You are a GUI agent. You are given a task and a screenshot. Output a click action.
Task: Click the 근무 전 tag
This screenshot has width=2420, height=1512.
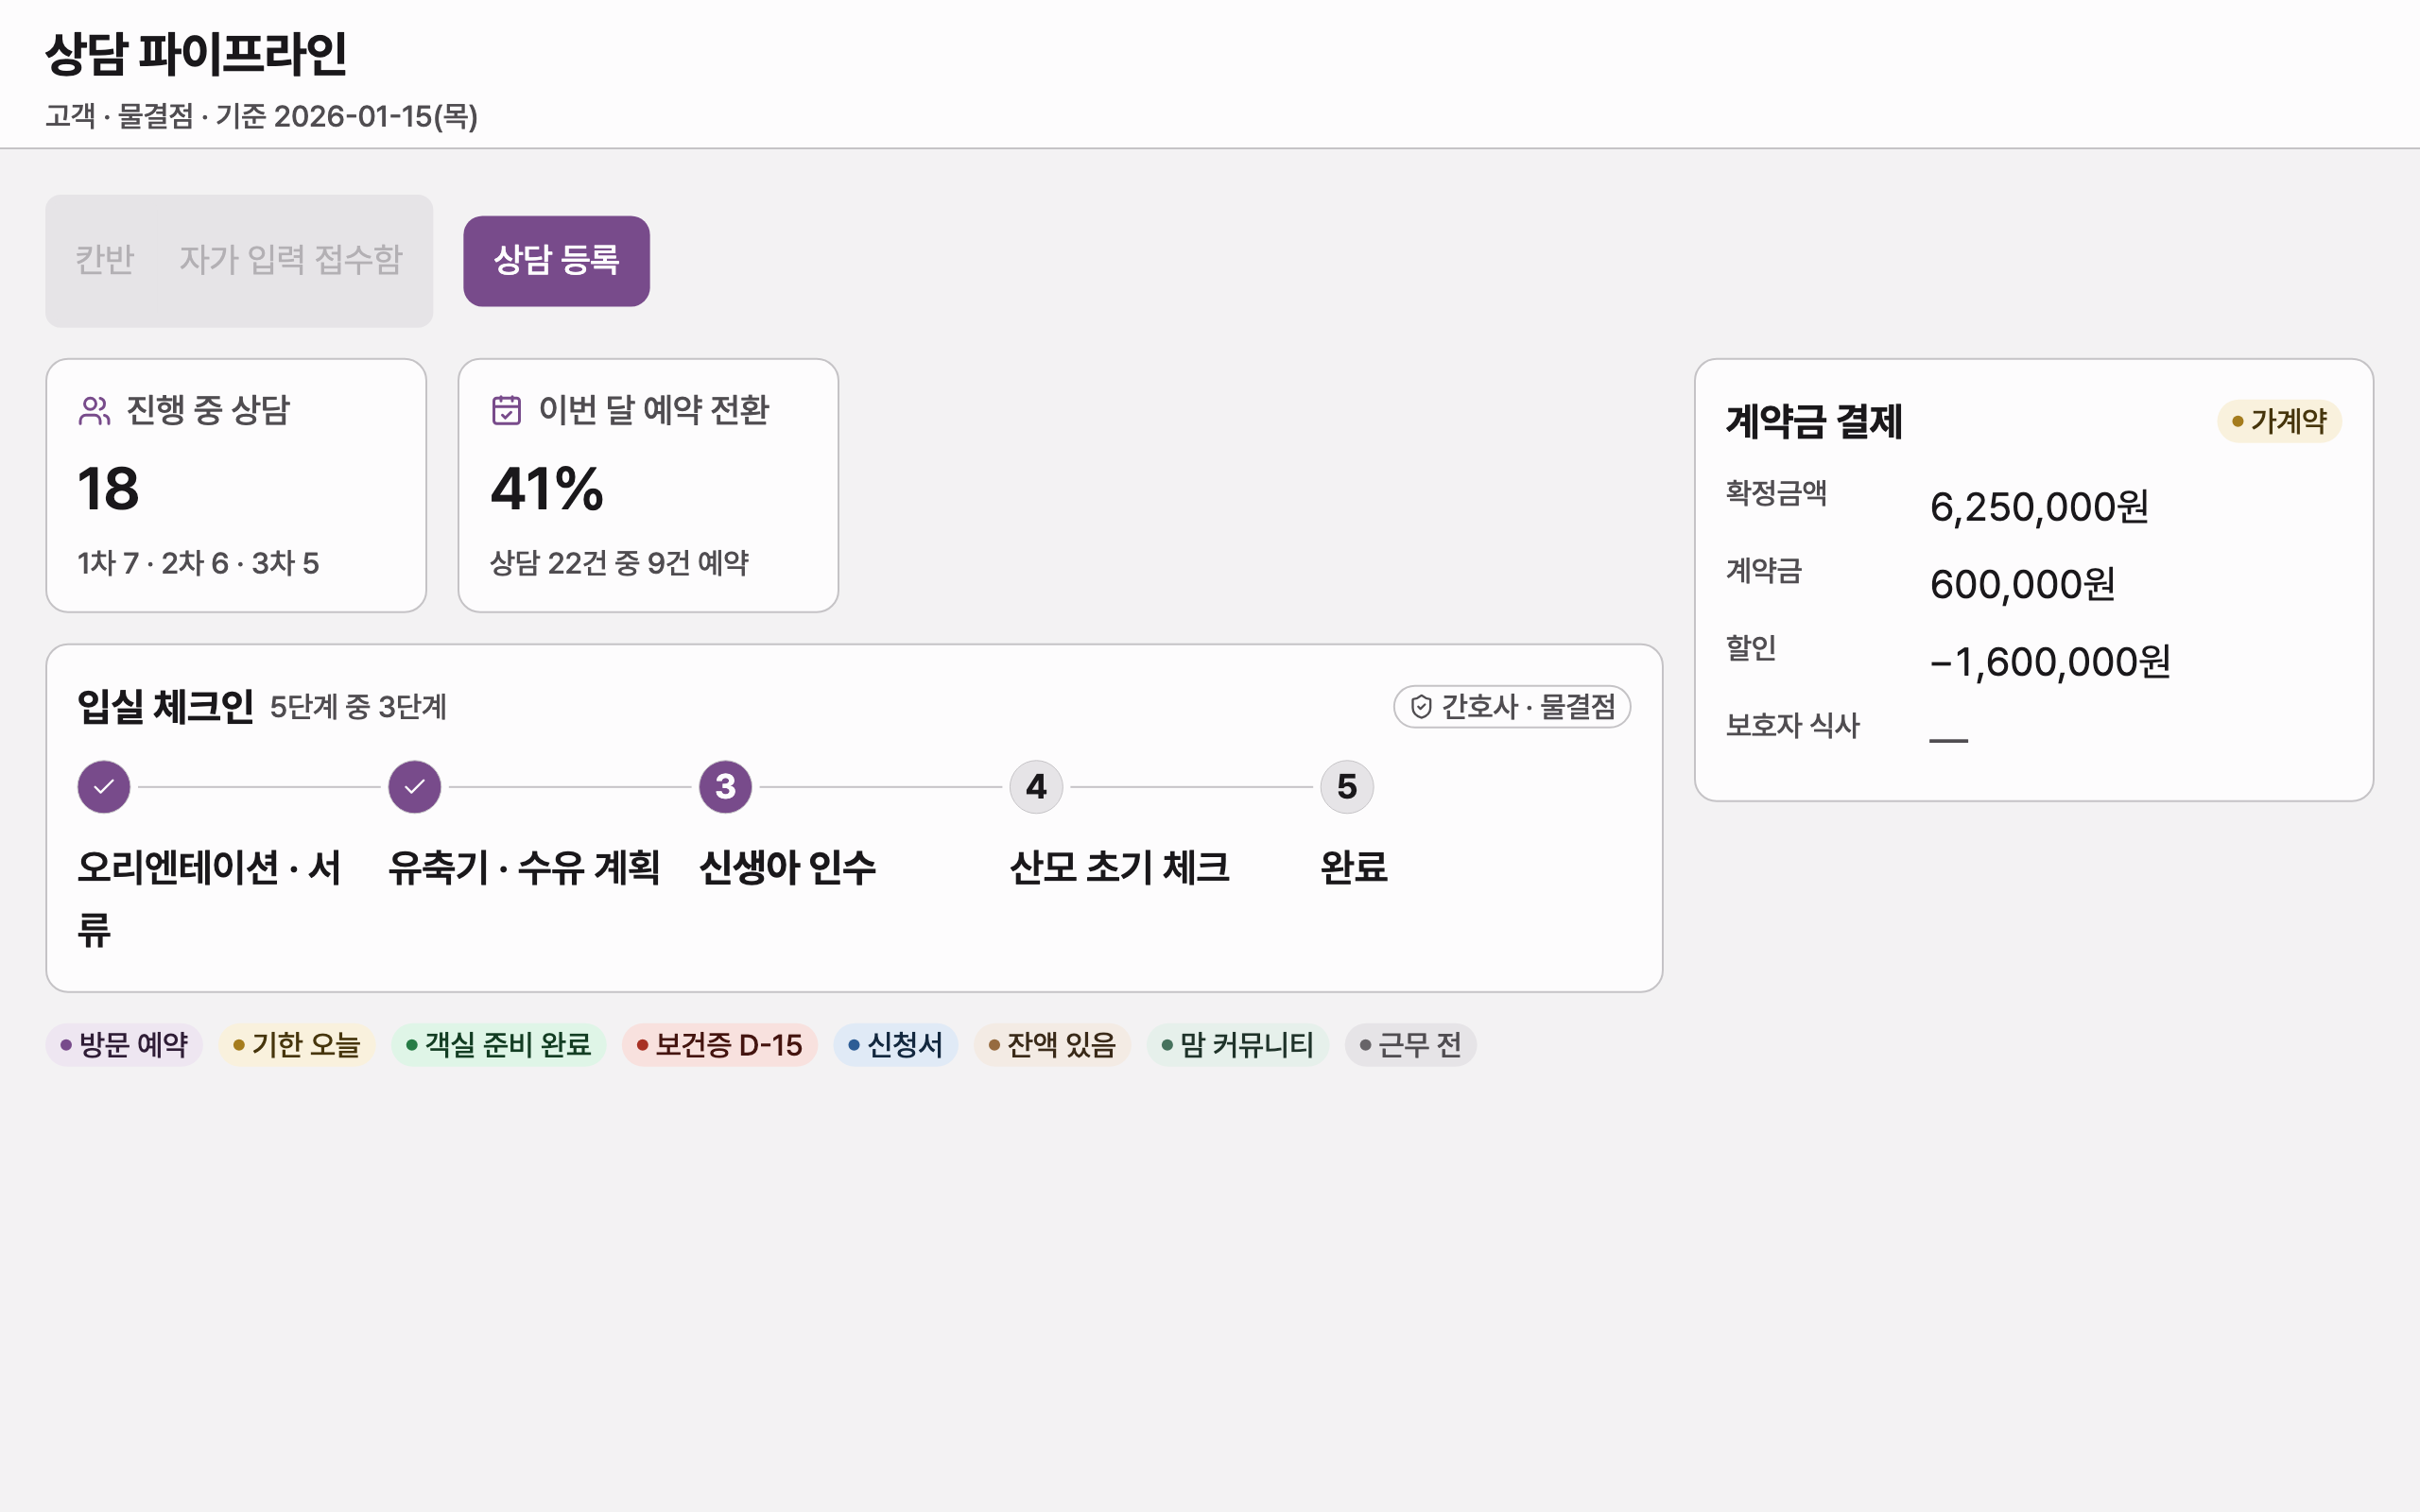point(1410,1045)
